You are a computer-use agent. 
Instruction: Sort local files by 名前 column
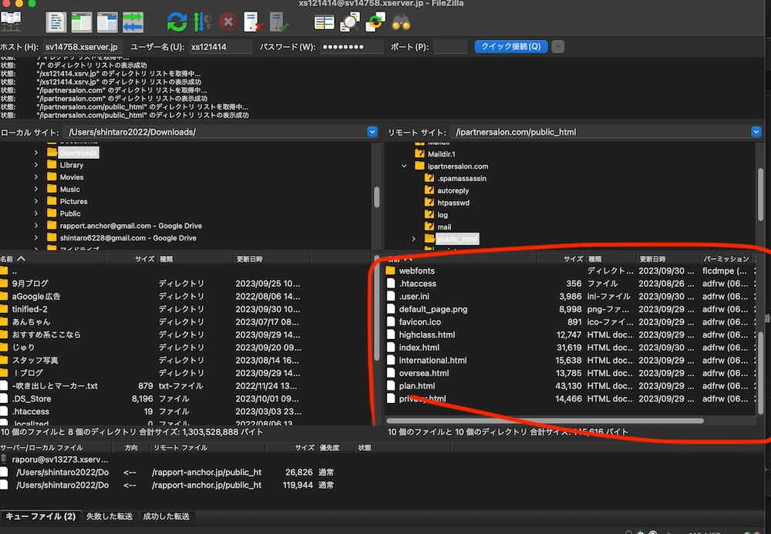(52, 259)
